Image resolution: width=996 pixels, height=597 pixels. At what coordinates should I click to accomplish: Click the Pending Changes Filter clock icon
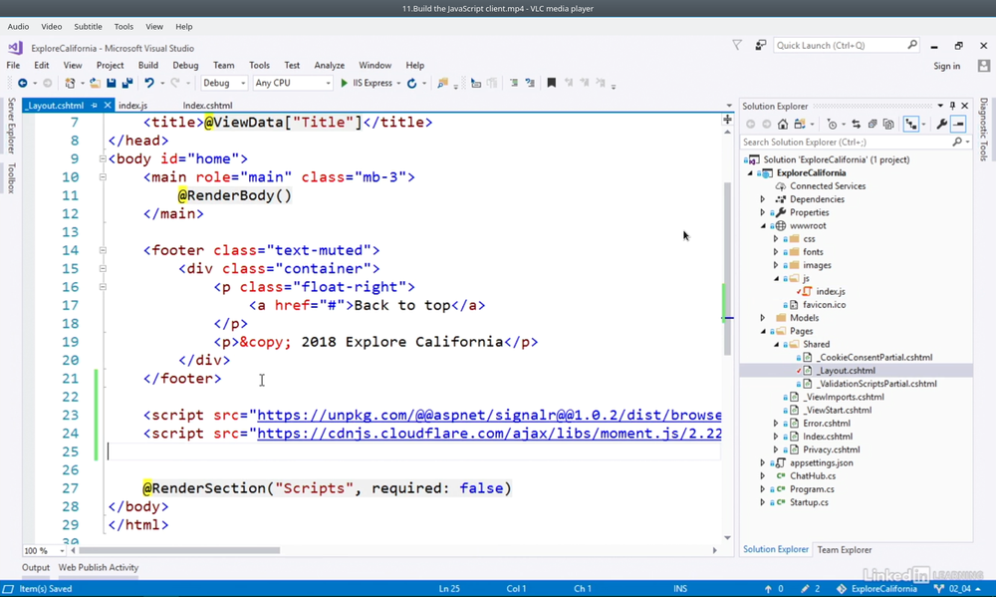point(832,124)
